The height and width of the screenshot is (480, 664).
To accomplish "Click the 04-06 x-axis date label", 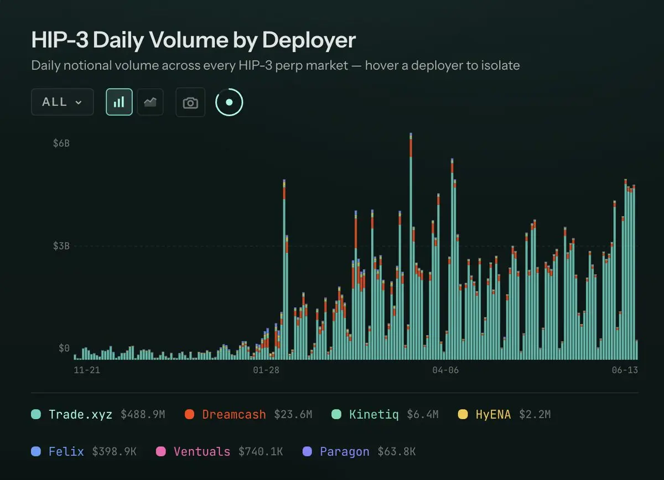I will click(445, 370).
